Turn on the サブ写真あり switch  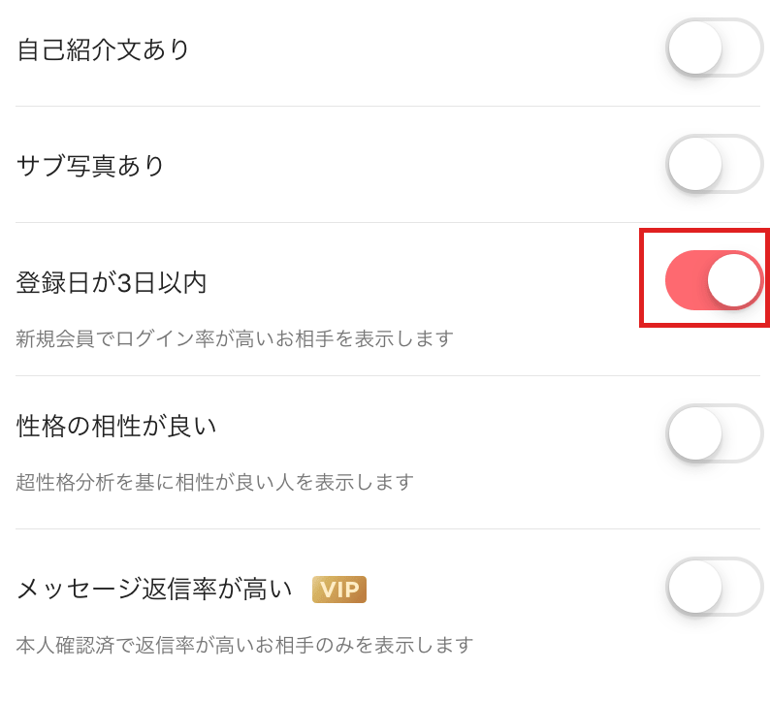[715, 165]
